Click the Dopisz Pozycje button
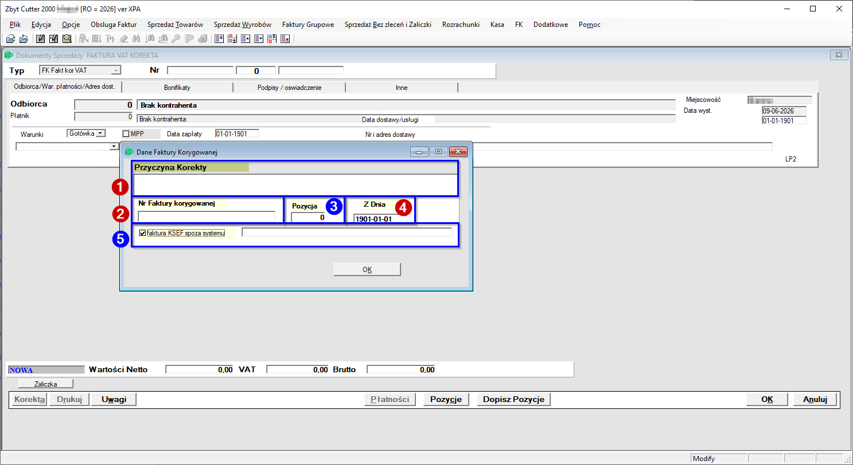The width and height of the screenshot is (853, 465). point(513,399)
